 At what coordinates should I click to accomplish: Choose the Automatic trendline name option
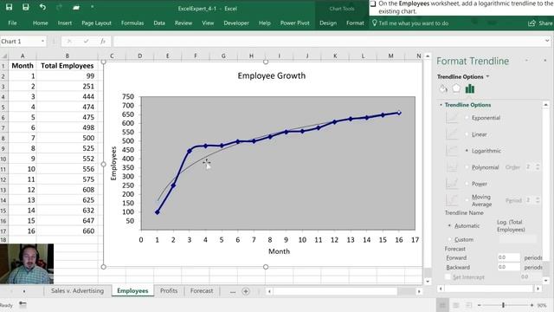point(449,225)
